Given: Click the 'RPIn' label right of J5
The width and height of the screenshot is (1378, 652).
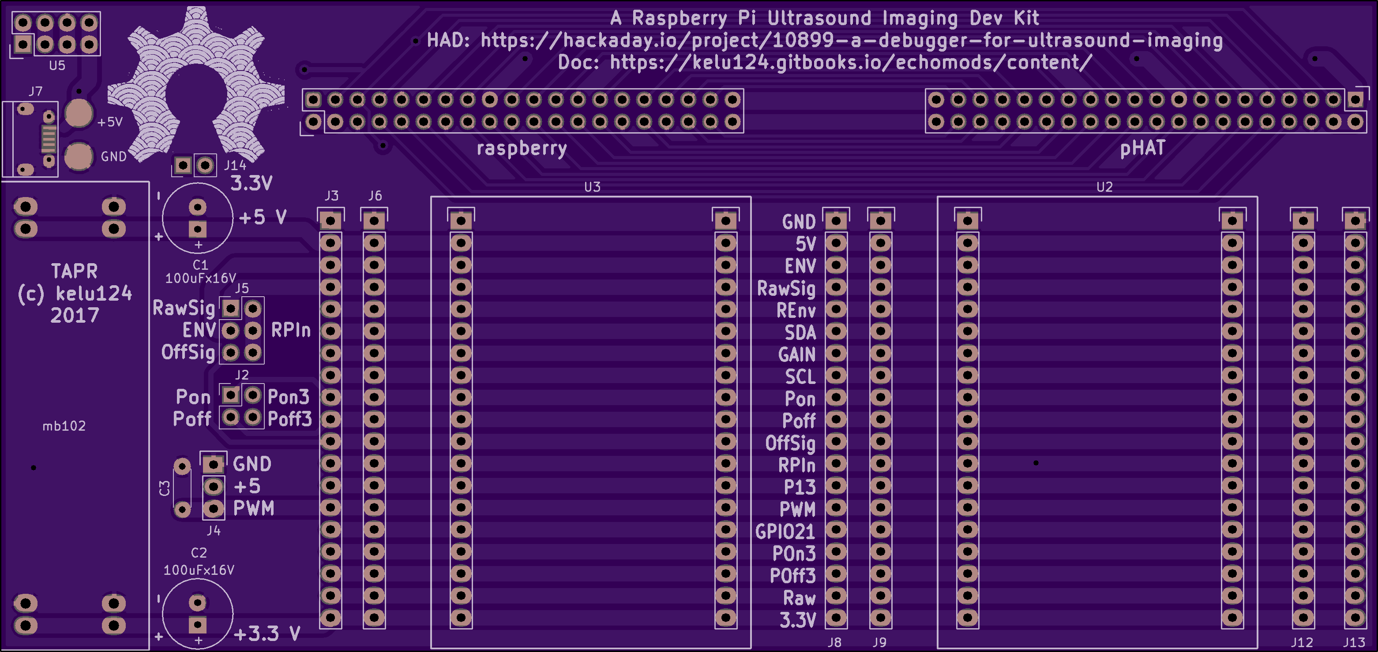Looking at the screenshot, I should pos(290,330).
